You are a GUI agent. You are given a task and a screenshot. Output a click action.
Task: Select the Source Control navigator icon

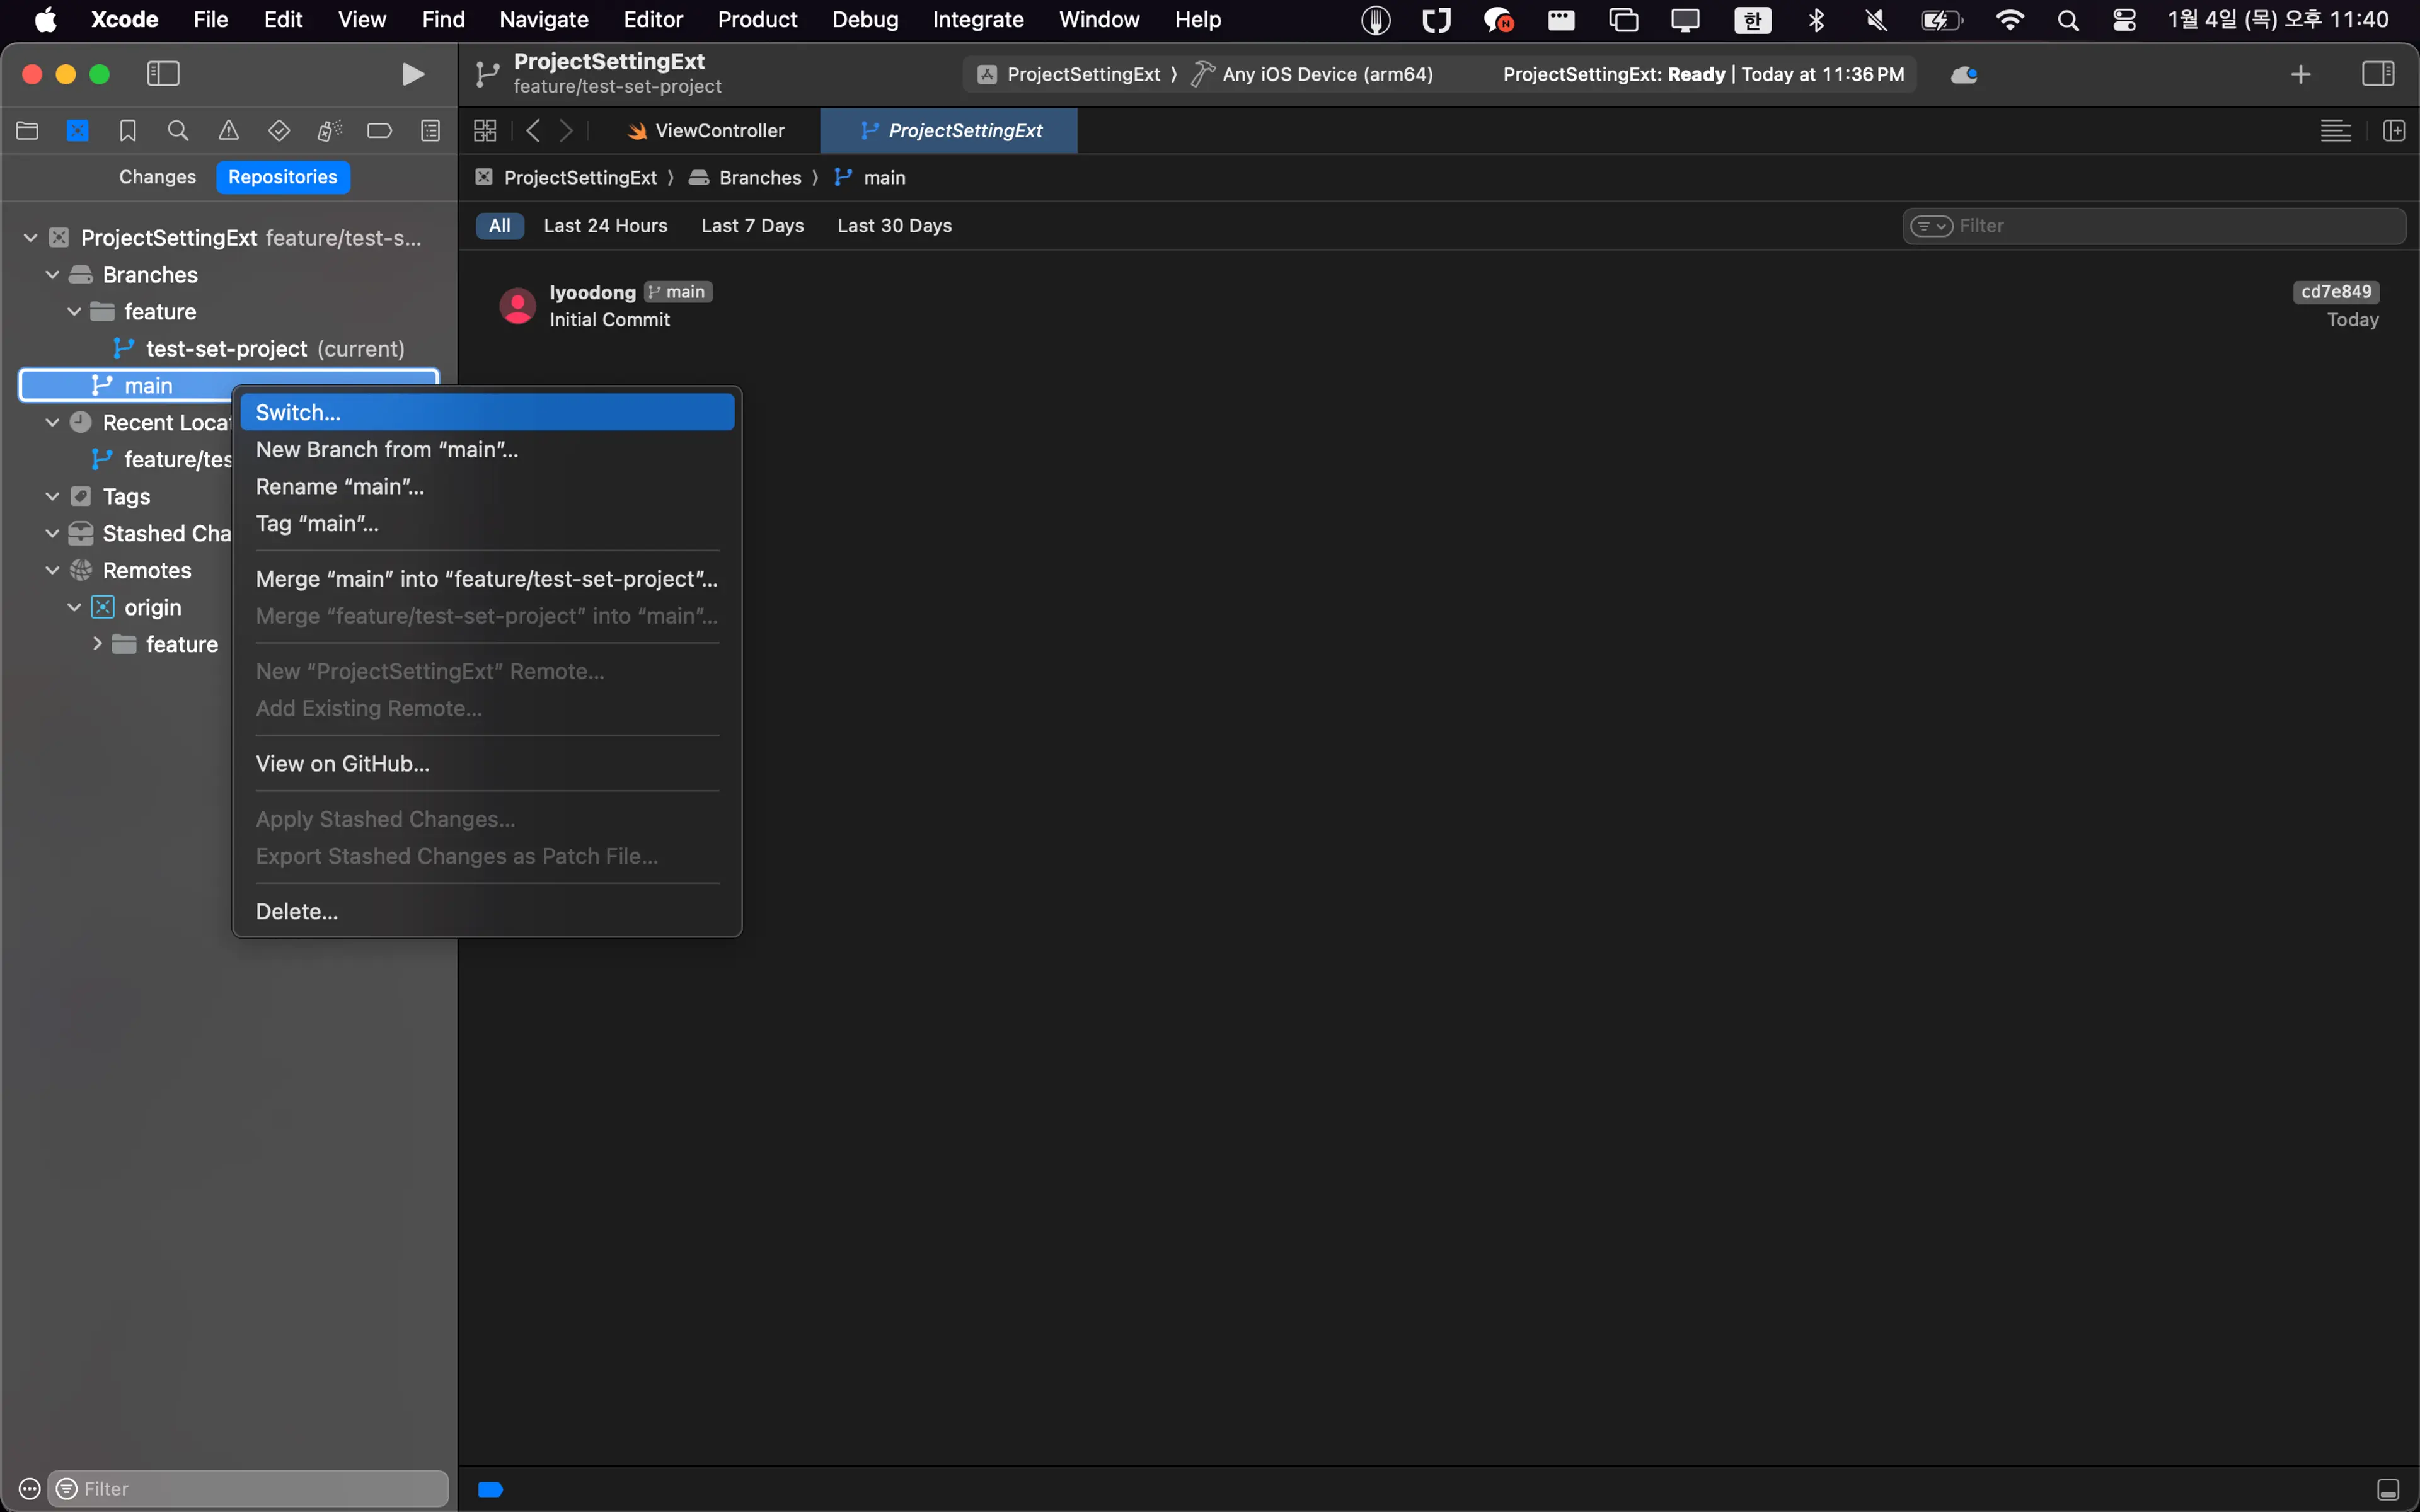coord(78,131)
